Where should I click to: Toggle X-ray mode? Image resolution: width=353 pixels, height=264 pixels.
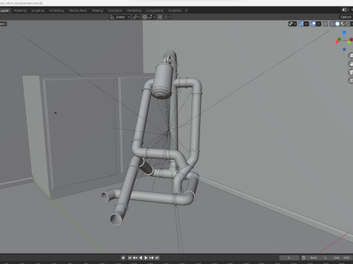325,23
